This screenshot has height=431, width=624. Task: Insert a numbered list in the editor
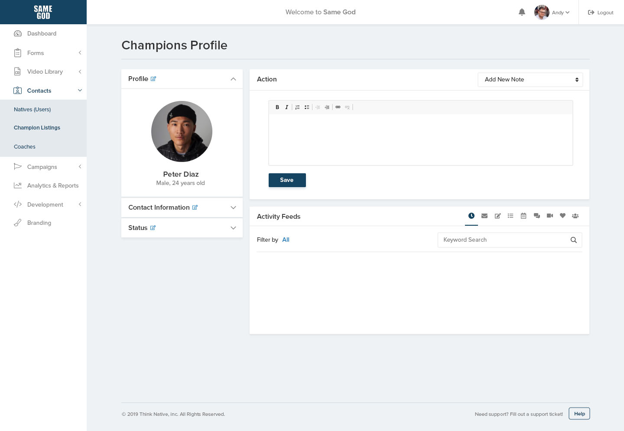click(297, 107)
